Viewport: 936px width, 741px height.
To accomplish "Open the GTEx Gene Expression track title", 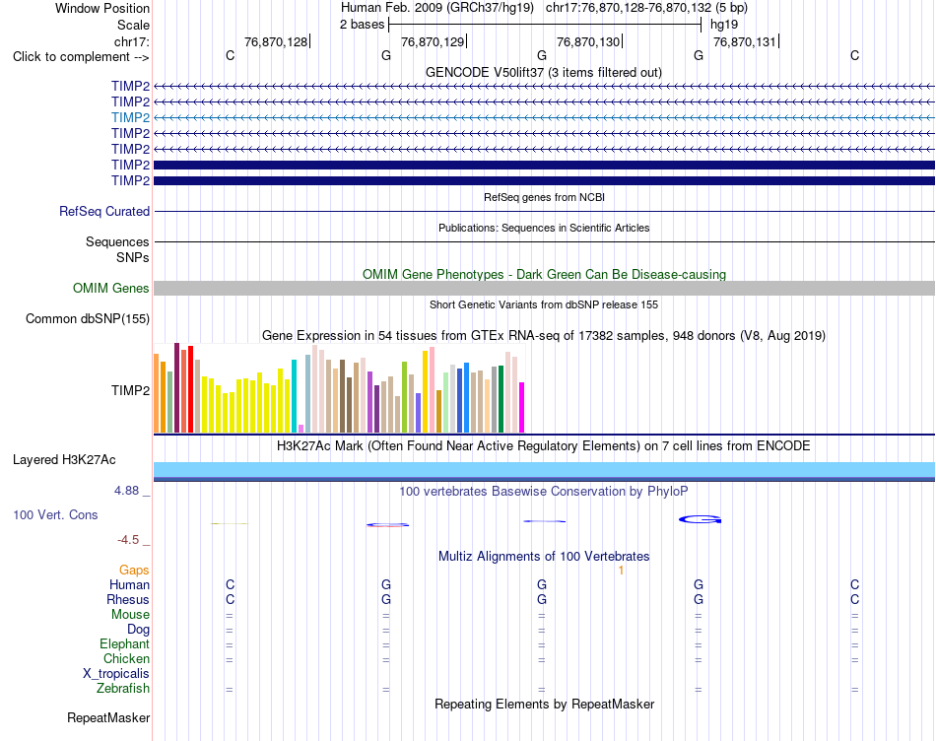I will (x=544, y=336).
